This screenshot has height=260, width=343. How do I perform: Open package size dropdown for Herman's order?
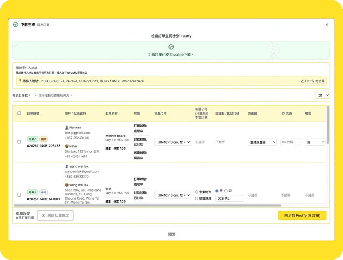click(x=172, y=142)
